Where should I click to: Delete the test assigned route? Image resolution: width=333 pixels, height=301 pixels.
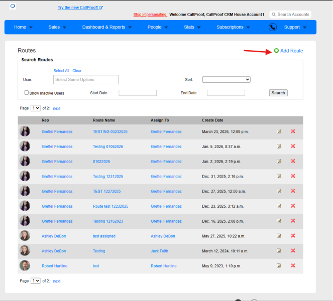click(x=293, y=236)
